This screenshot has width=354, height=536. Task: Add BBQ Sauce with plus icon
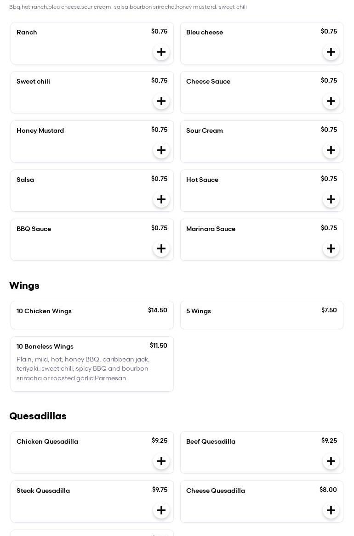coord(161,248)
